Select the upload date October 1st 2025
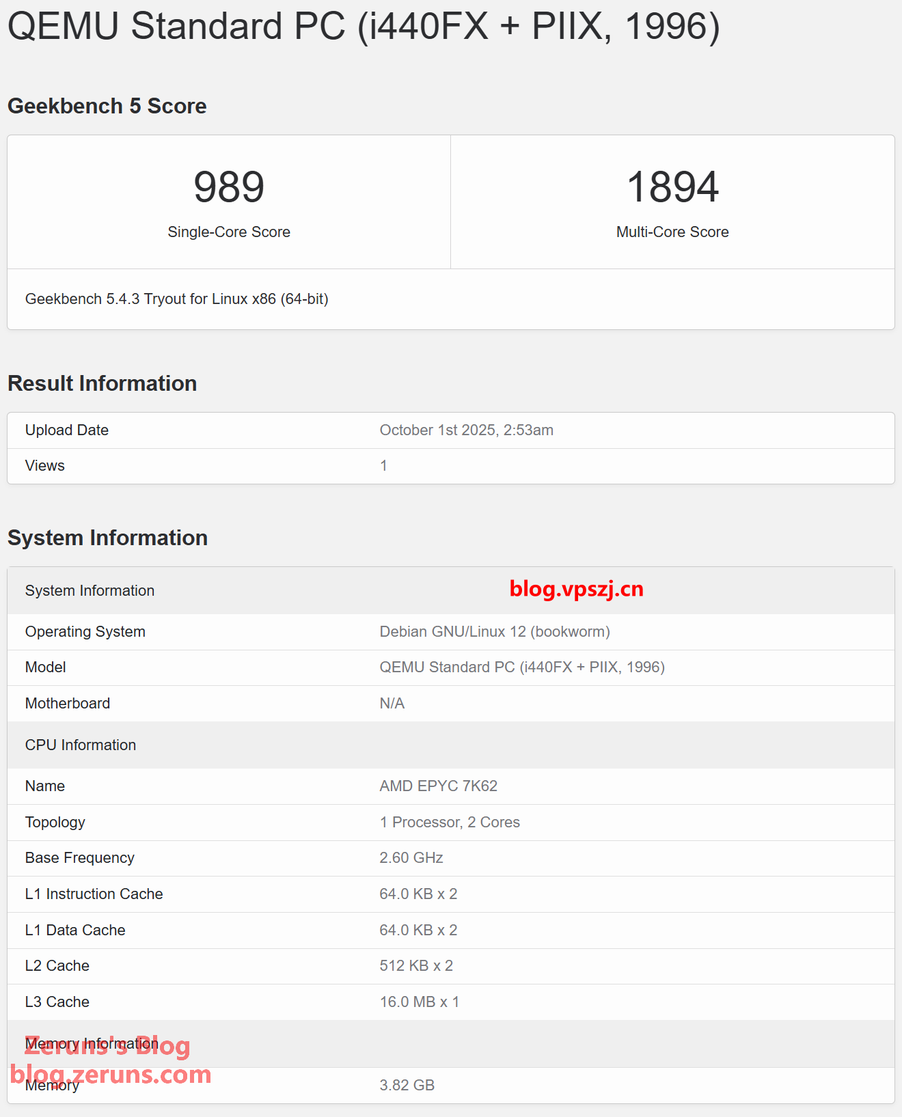Screen dimensions: 902x1117 466,430
